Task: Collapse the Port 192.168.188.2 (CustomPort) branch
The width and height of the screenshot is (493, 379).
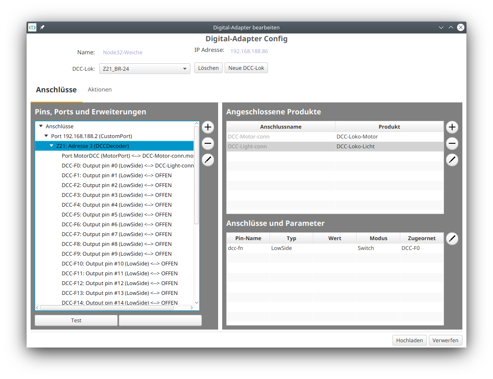Action: (46, 136)
